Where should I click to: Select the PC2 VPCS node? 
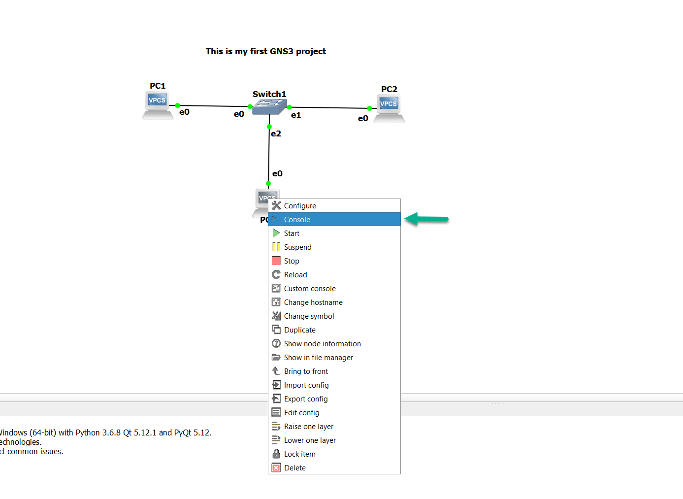tap(389, 108)
